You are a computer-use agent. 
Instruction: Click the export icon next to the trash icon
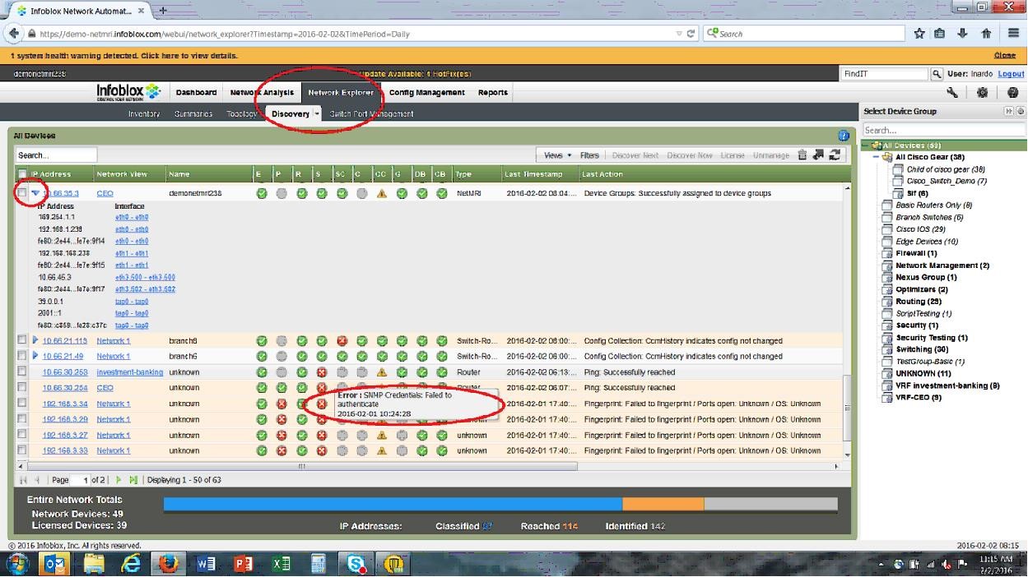[x=818, y=155]
